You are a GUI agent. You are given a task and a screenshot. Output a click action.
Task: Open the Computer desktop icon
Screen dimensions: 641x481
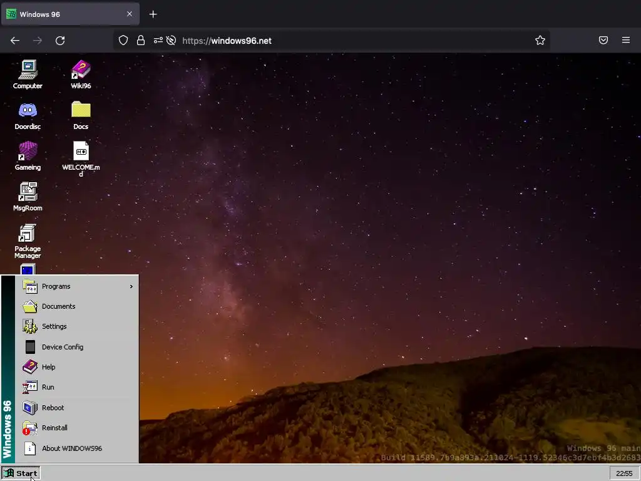click(28, 75)
